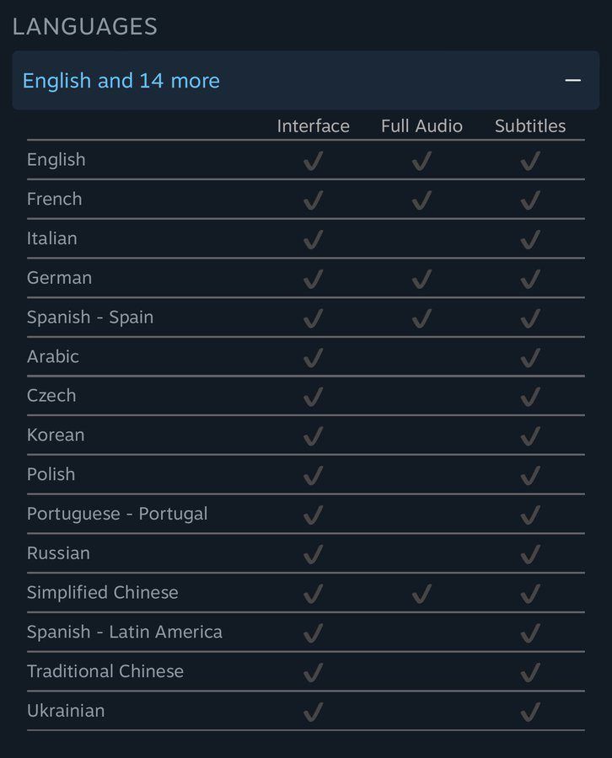Image resolution: width=612 pixels, height=758 pixels.
Task: Select the Portuguese - Portugal language row label
Action: pyautogui.click(x=117, y=514)
